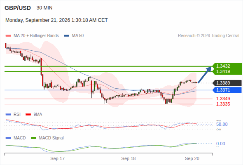Viewport: 243px width, 165px height.
Task: Click the MACD blue legend swatch
Action: pyautogui.click(x=8, y=138)
